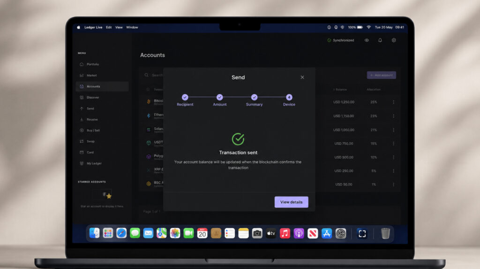
Task: Open Discover in the sidebar menu
Action: [x=102, y=98]
